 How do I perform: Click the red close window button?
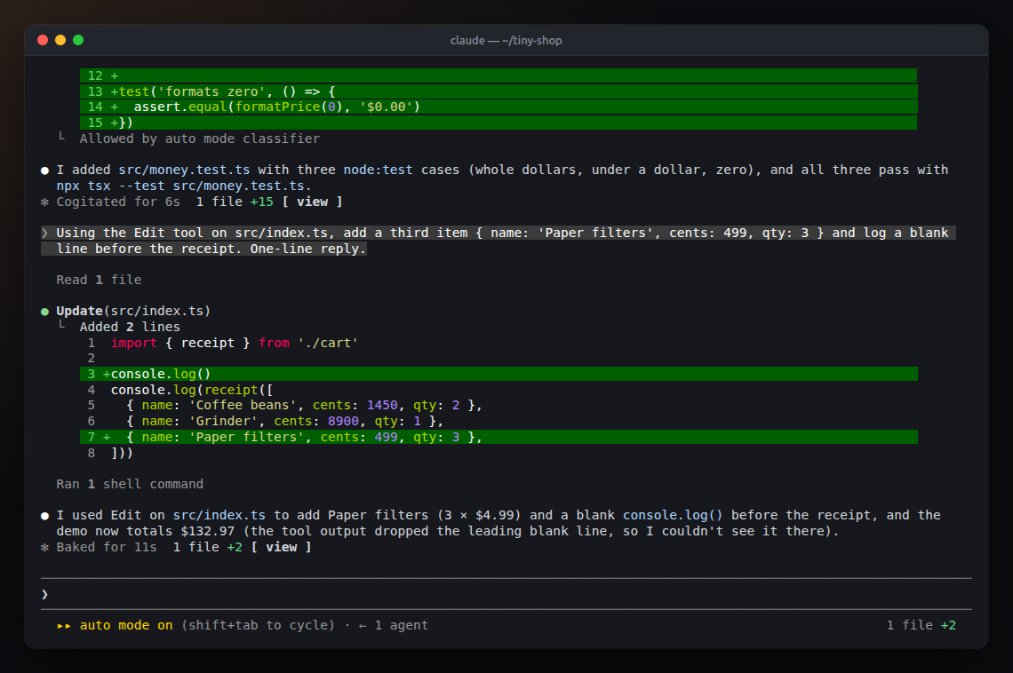(x=43, y=40)
